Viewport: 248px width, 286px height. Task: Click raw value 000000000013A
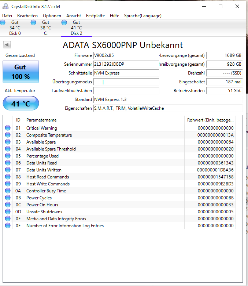pyautogui.click(x=215, y=135)
